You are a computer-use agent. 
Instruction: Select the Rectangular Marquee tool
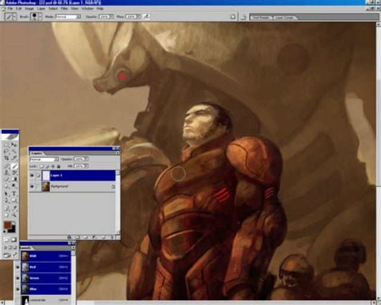[x=7, y=145]
